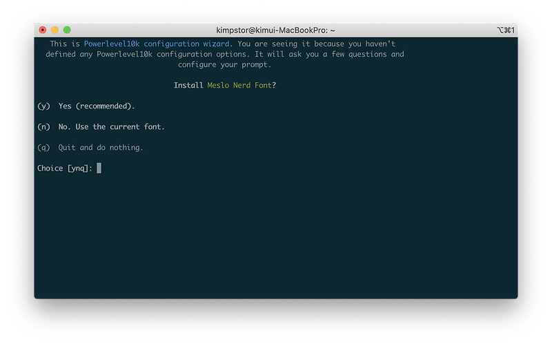Click the window title 'kimpstor@kimui-MacBookPro: ~'
The width and height of the screenshot is (552, 344).
pyautogui.click(x=275, y=30)
